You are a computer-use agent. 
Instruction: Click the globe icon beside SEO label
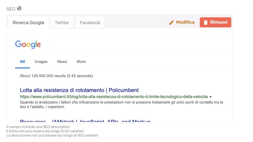pyautogui.click(x=19, y=8)
